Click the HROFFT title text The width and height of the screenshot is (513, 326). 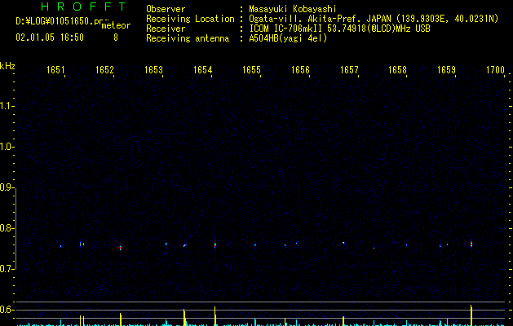pyautogui.click(x=84, y=7)
